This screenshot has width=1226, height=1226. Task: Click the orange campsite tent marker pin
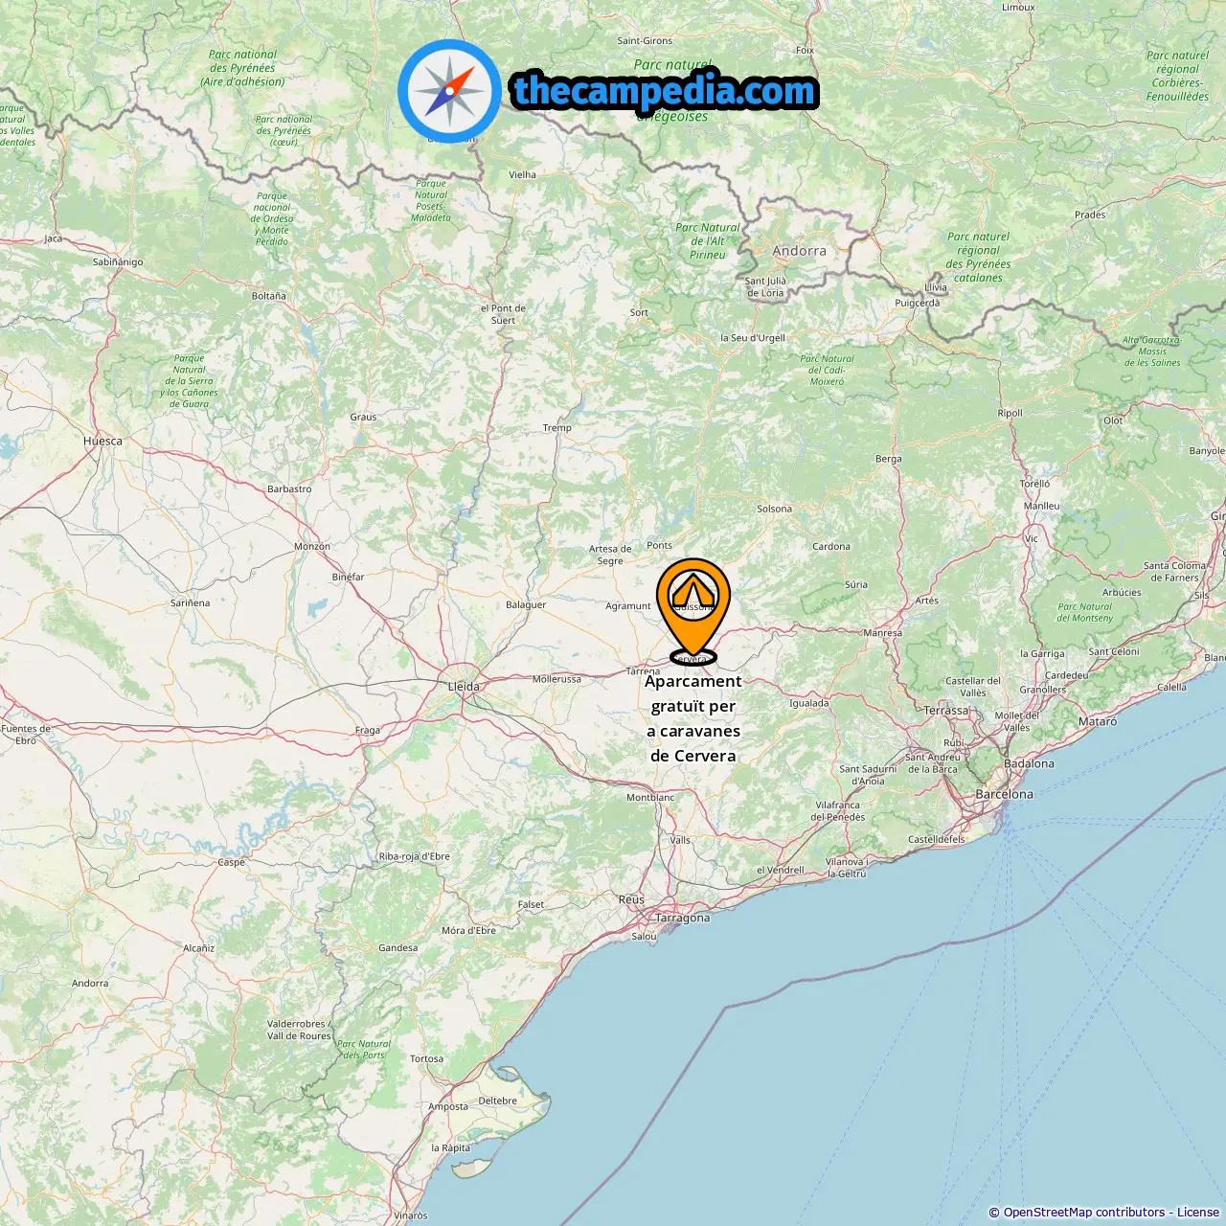[x=692, y=609]
